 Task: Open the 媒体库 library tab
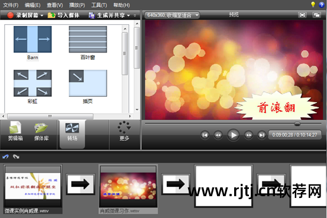tap(41, 131)
